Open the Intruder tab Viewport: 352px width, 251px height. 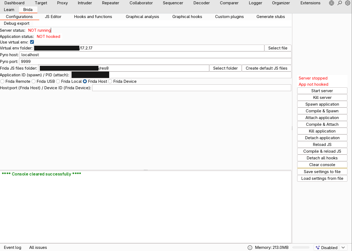click(85, 3)
